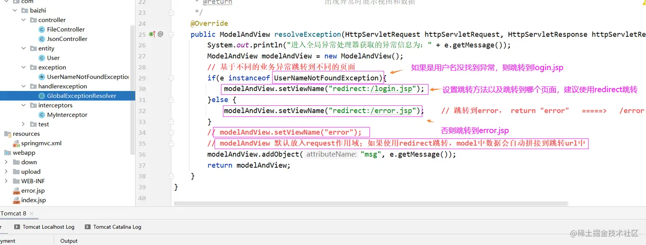The image size is (646, 245).
Task: Click the Tomcat Catalina Log tab icon
Action: pyautogui.click(x=88, y=227)
